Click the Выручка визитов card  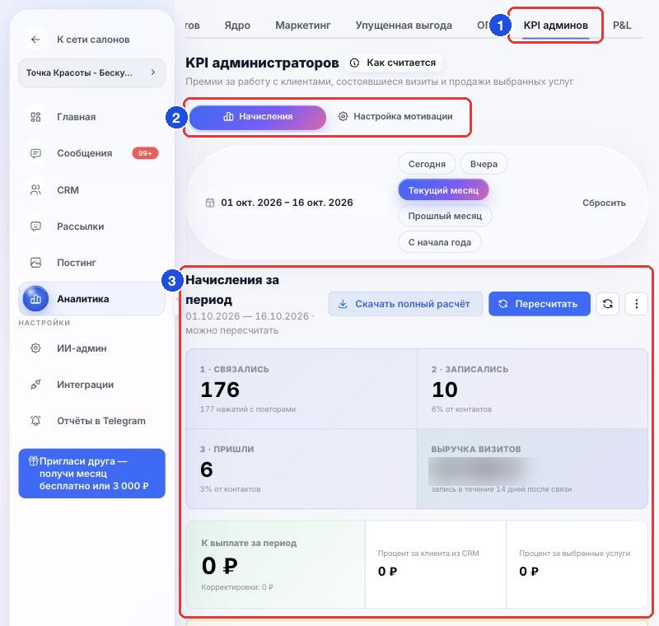(x=532, y=469)
